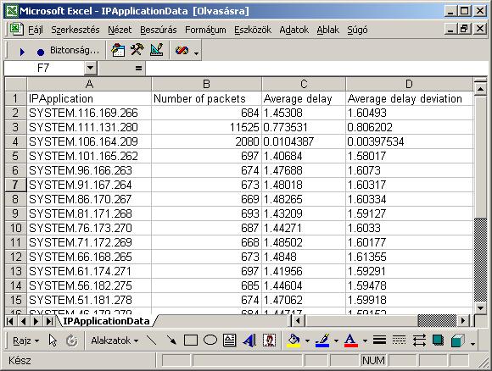492x371 pixels.
Task: Select the Arrow drawing tool
Action: click(x=171, y=341)
